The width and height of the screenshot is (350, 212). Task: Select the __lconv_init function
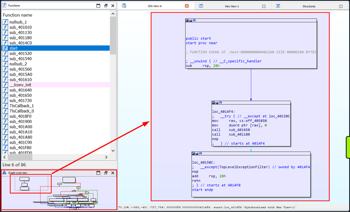click(56, 85)
